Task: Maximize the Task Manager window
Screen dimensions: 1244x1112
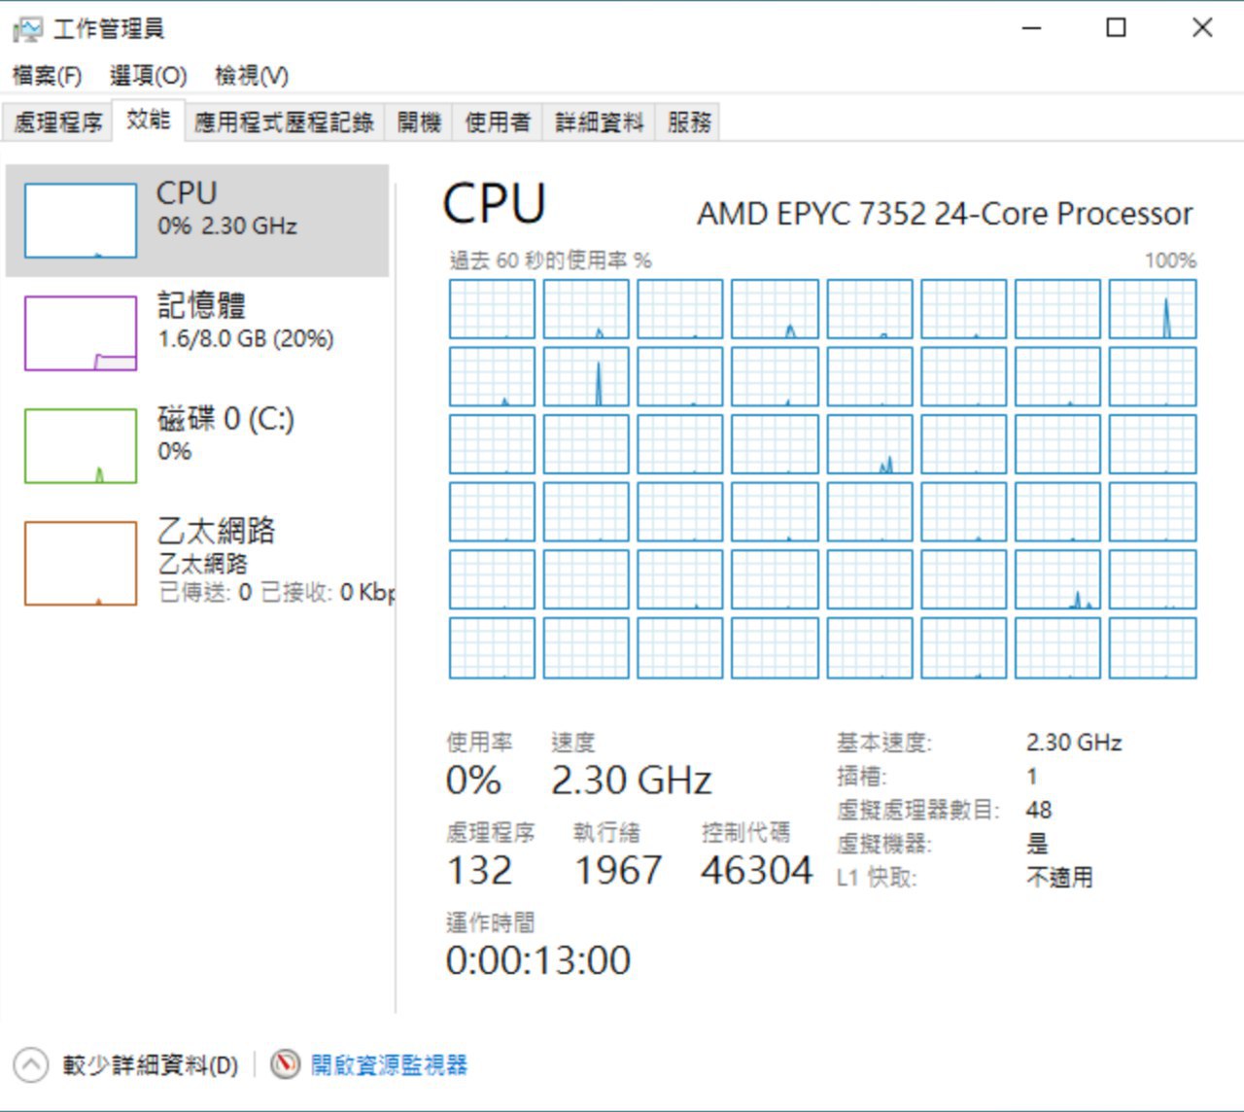Action: click(x=1117, y=28)
